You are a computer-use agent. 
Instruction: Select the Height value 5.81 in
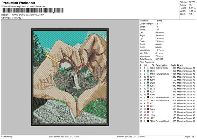192,8
